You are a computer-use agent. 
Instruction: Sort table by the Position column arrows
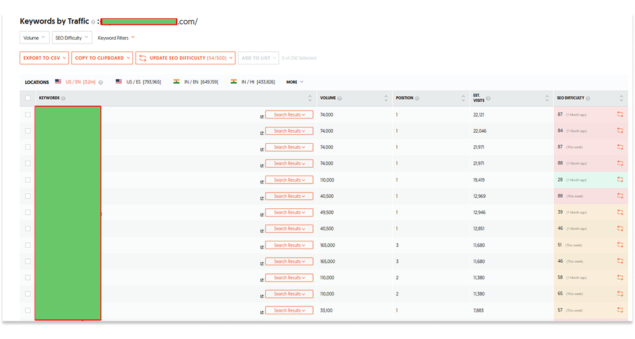click(464, 98)
